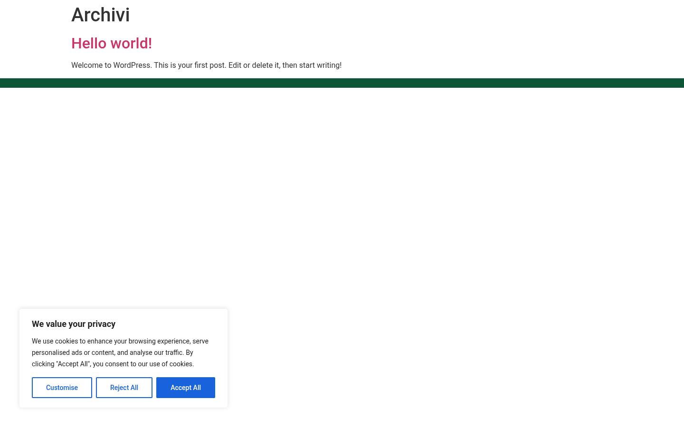This screenshot has width=684, height=427.
Task: Open the "Hello world!" post link
Action: coord(112,43)
